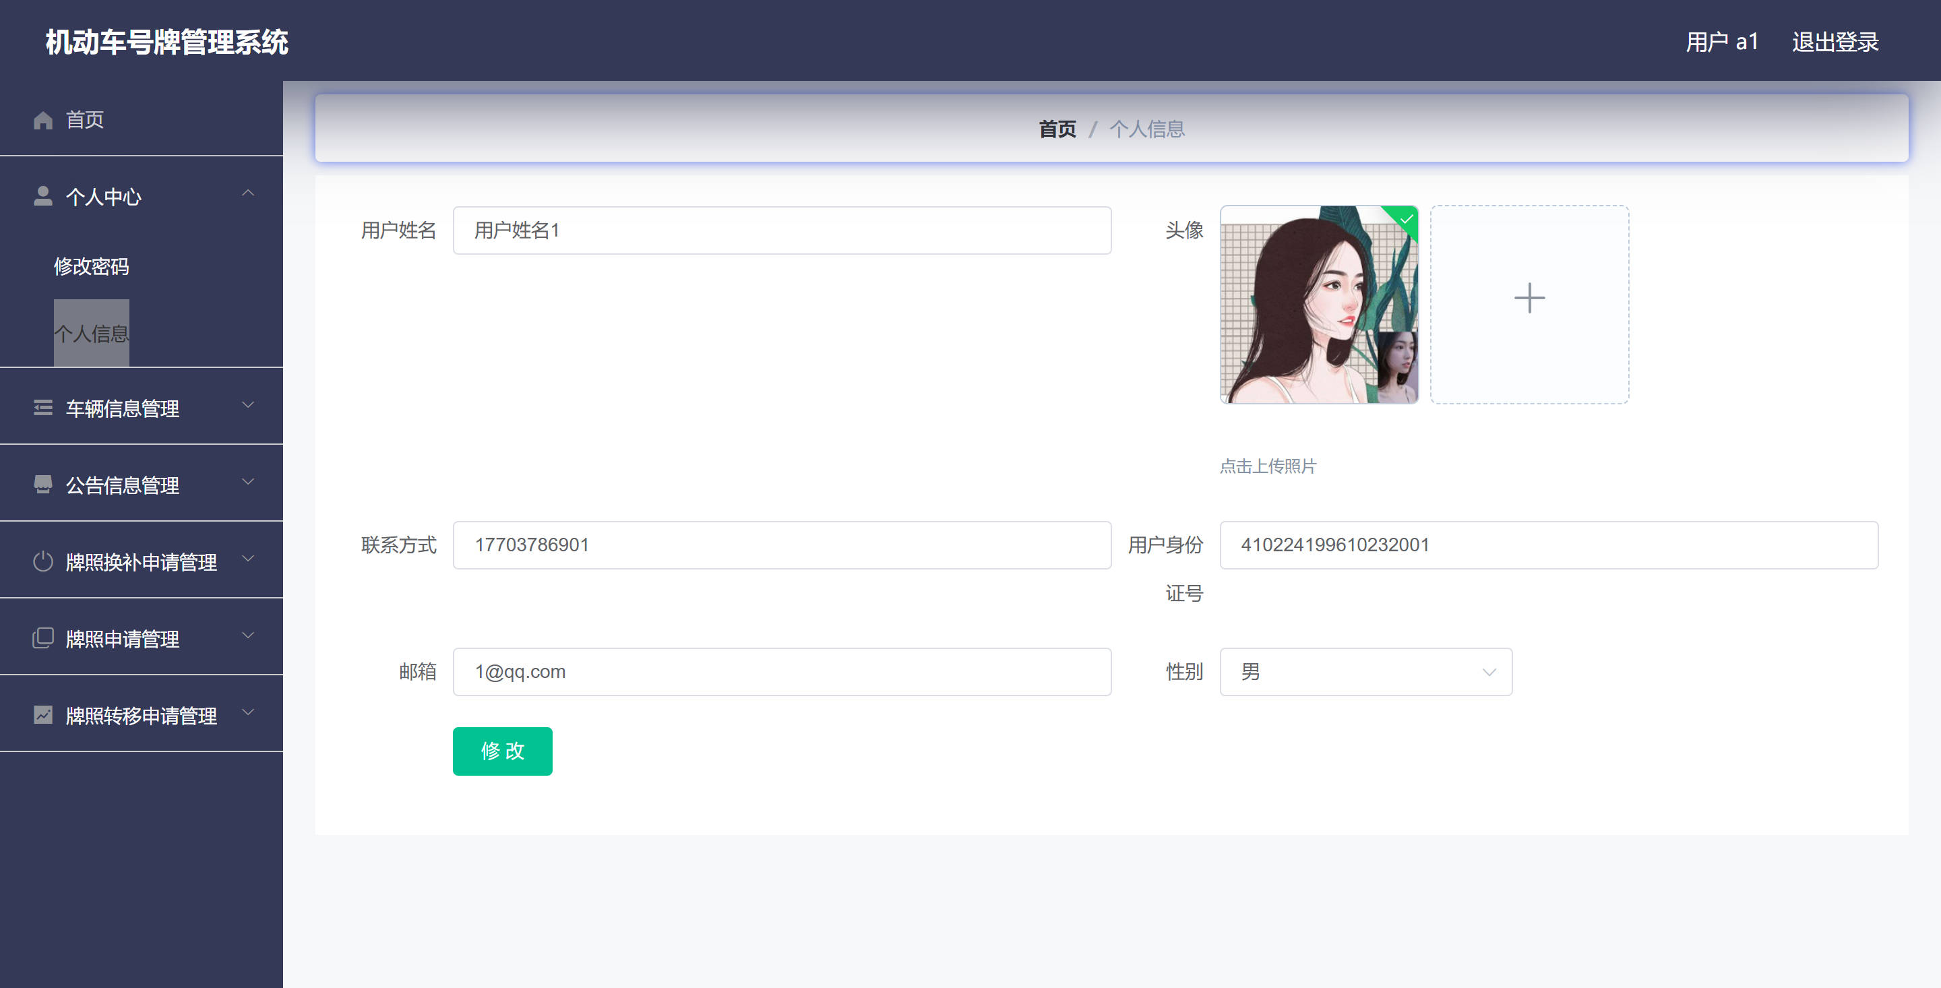1941x988 pixels.
Task: Click the chart icon for 牌照转移申请管理
Action: coord(43,714)
